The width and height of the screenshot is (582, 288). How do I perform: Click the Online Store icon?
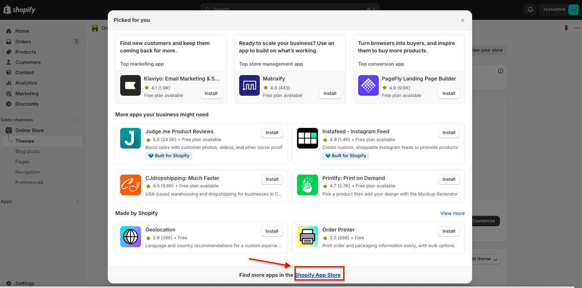pyautogui.click(x=9, y=130)
